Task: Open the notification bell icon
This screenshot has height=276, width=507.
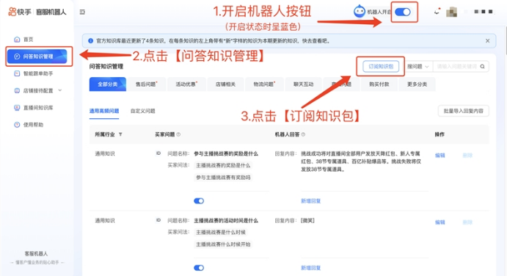Action: point(437,12)
